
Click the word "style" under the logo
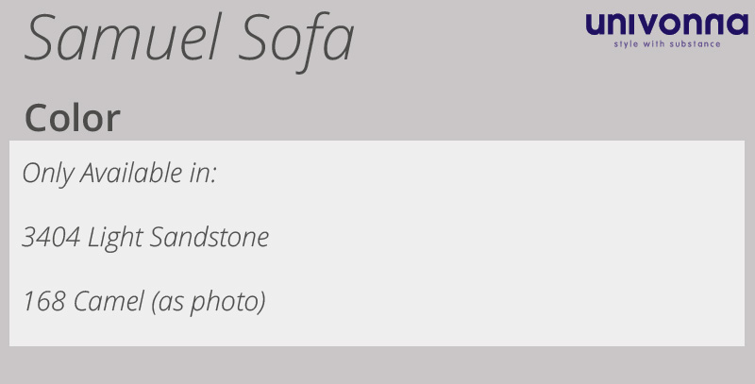(x=625, y=43)
